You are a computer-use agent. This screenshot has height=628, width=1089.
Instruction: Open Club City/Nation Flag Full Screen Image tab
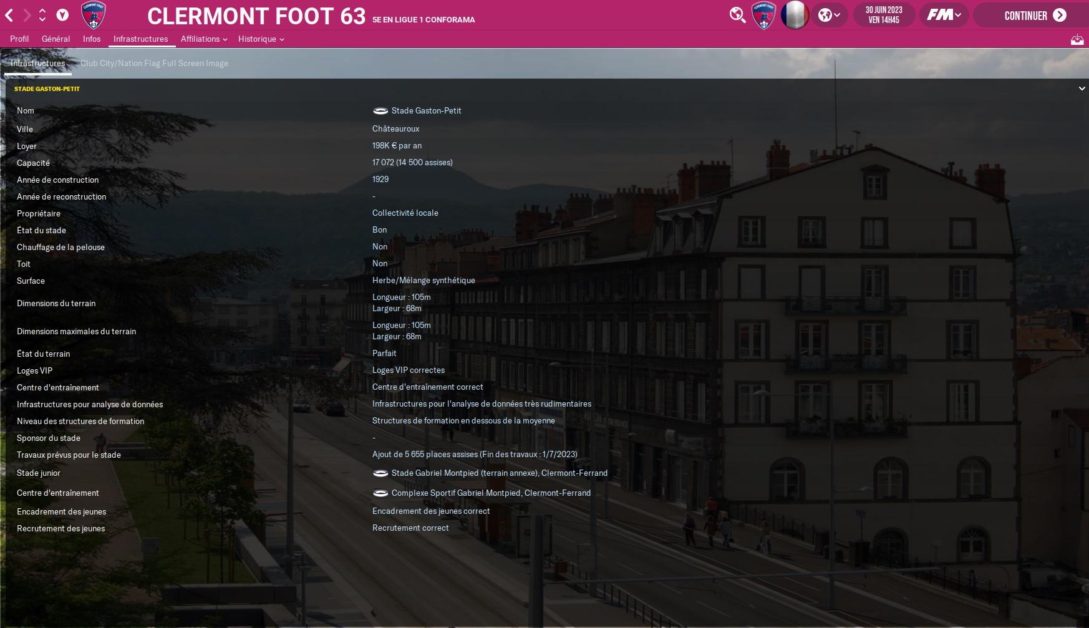pos(154,63)
